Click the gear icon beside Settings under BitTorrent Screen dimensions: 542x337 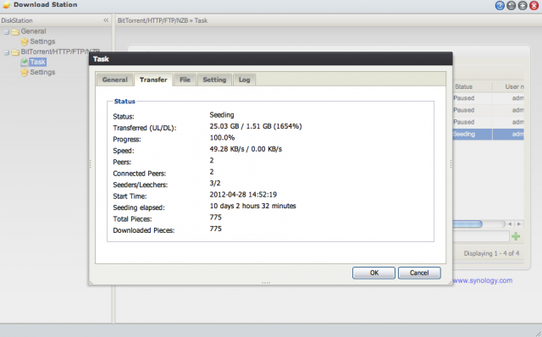pyautogui.click(x=25, y=73)
